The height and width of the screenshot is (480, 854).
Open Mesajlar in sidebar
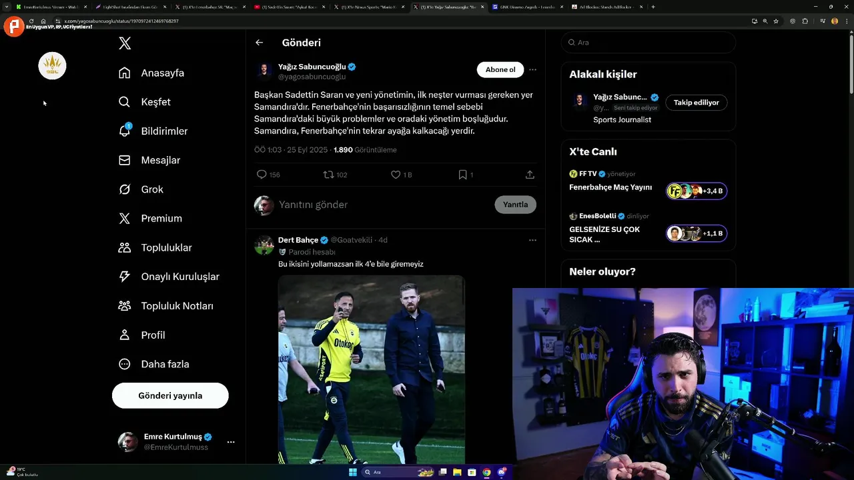(149, 160)
